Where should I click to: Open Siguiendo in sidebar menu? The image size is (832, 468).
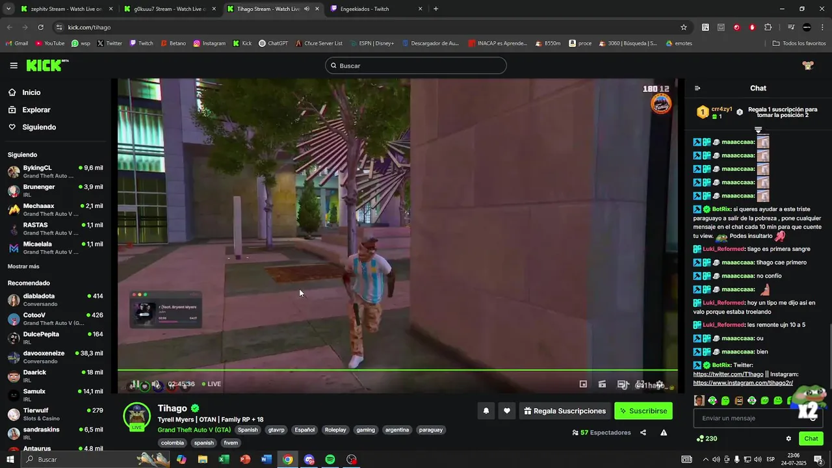click(x=39, y=127)
